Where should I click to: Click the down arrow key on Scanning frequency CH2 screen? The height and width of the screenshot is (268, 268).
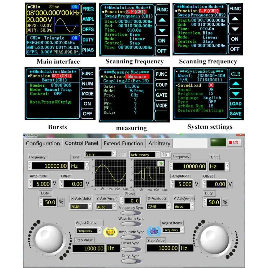pos(235,29)
